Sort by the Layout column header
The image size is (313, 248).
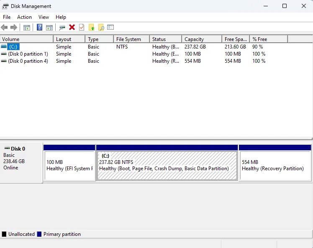point(69,39)
